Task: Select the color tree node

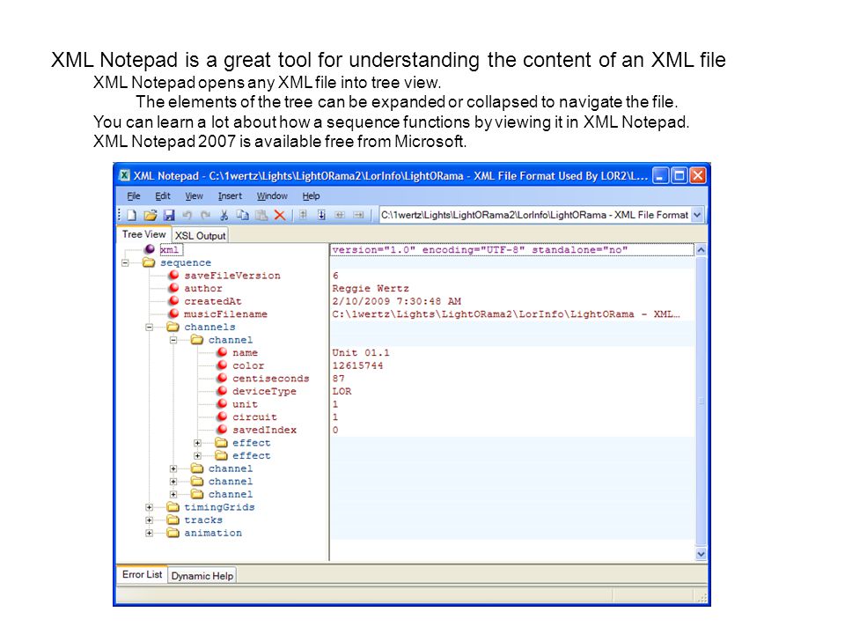Action: (x=248, y=365)
